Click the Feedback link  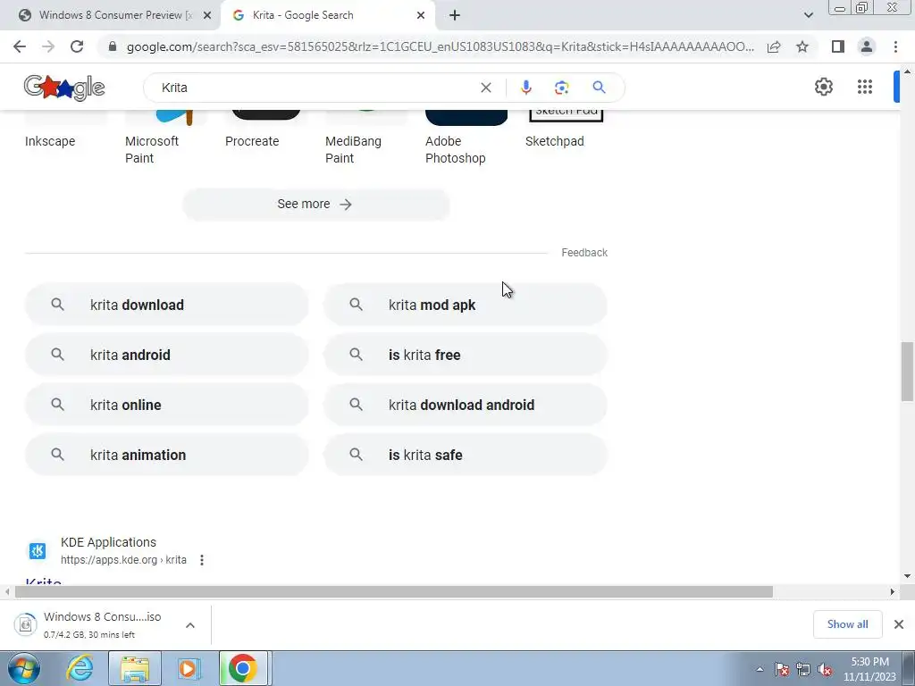(584, 253)
